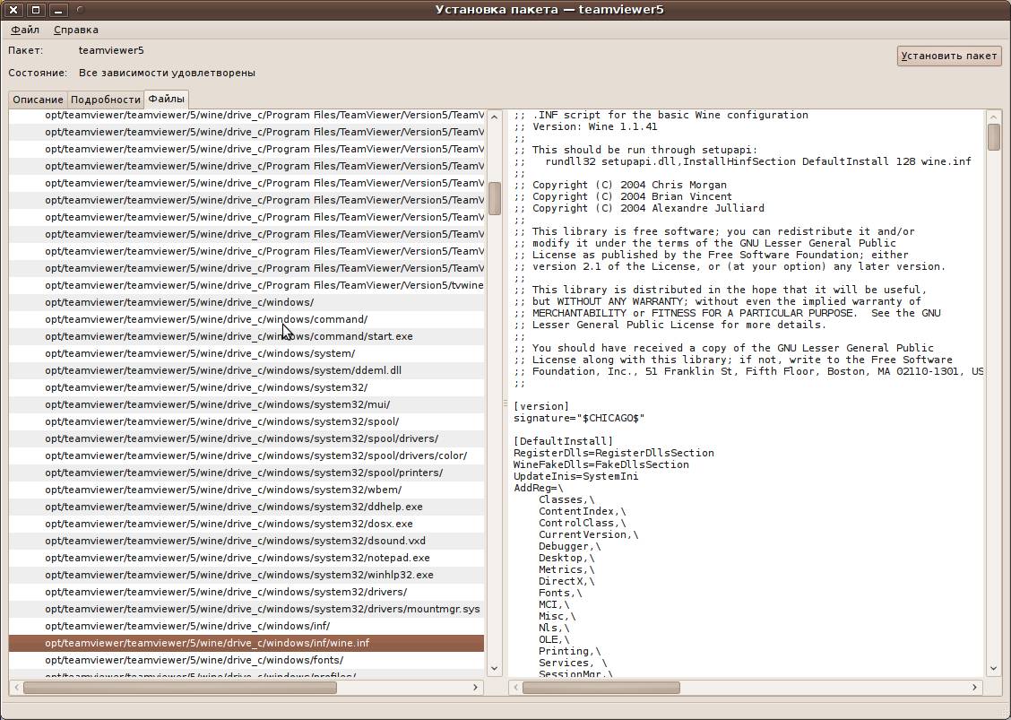
Task: Select the system32/wbem/ row
Action: point(246,490)
